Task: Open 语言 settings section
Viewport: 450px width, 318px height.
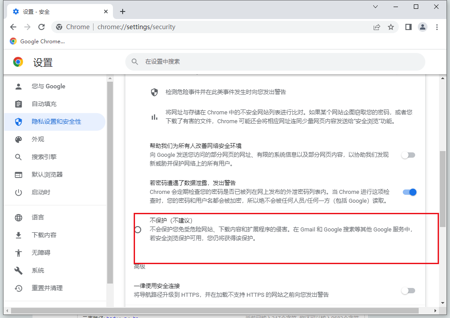Action: 55,217
